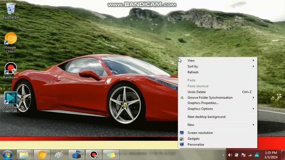Expand the Graphics Options submenu
Screen dimensions: 285x160
click(x=218, y=109)
